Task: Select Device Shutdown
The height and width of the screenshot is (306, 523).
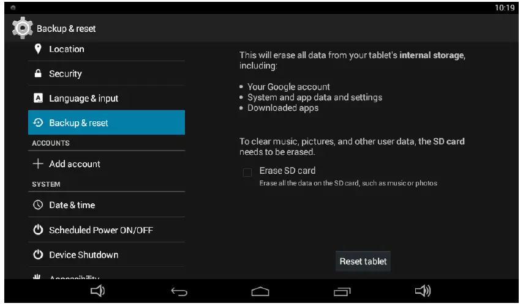Action: 107,255
